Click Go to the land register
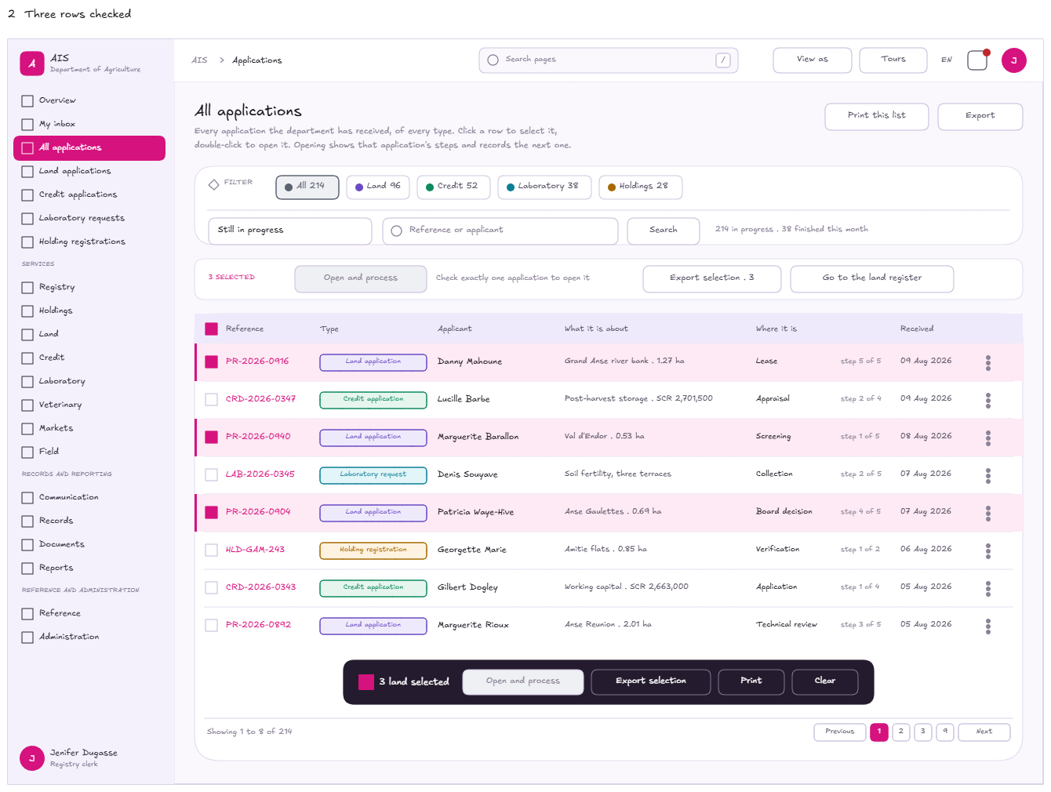1051x792 pixels. point(871,278)
